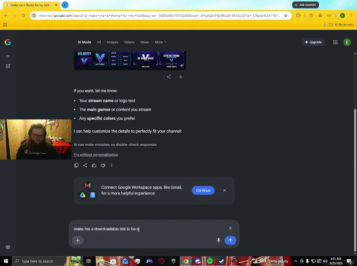This screenshot has width=357, height=266.
Task: Send the prompt with arrow button
Action: (x=230, y=240)
